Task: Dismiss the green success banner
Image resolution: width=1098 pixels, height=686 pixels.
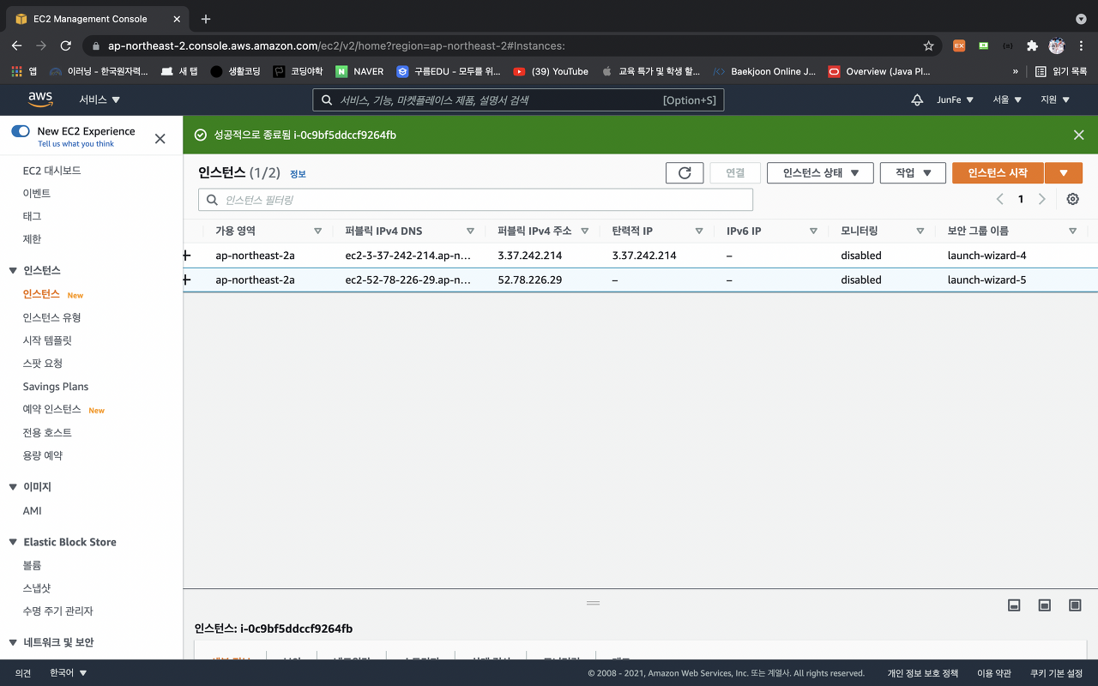Action: 1079,135
